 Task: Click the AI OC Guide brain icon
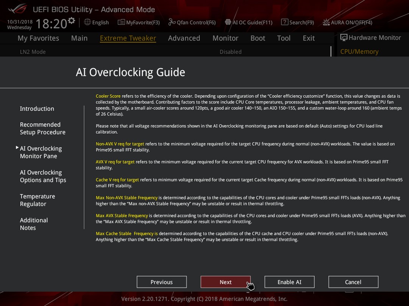pos(228,22)
